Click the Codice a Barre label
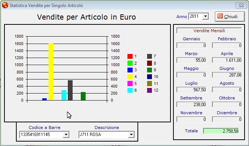The image size is (249, 146). click(44, 128)
